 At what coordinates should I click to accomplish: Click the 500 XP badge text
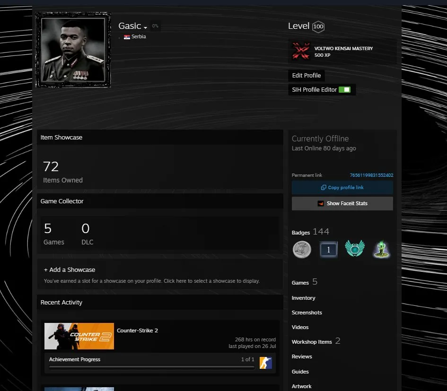[323, 55]
